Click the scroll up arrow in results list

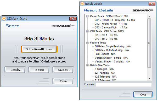pos(149,16)
